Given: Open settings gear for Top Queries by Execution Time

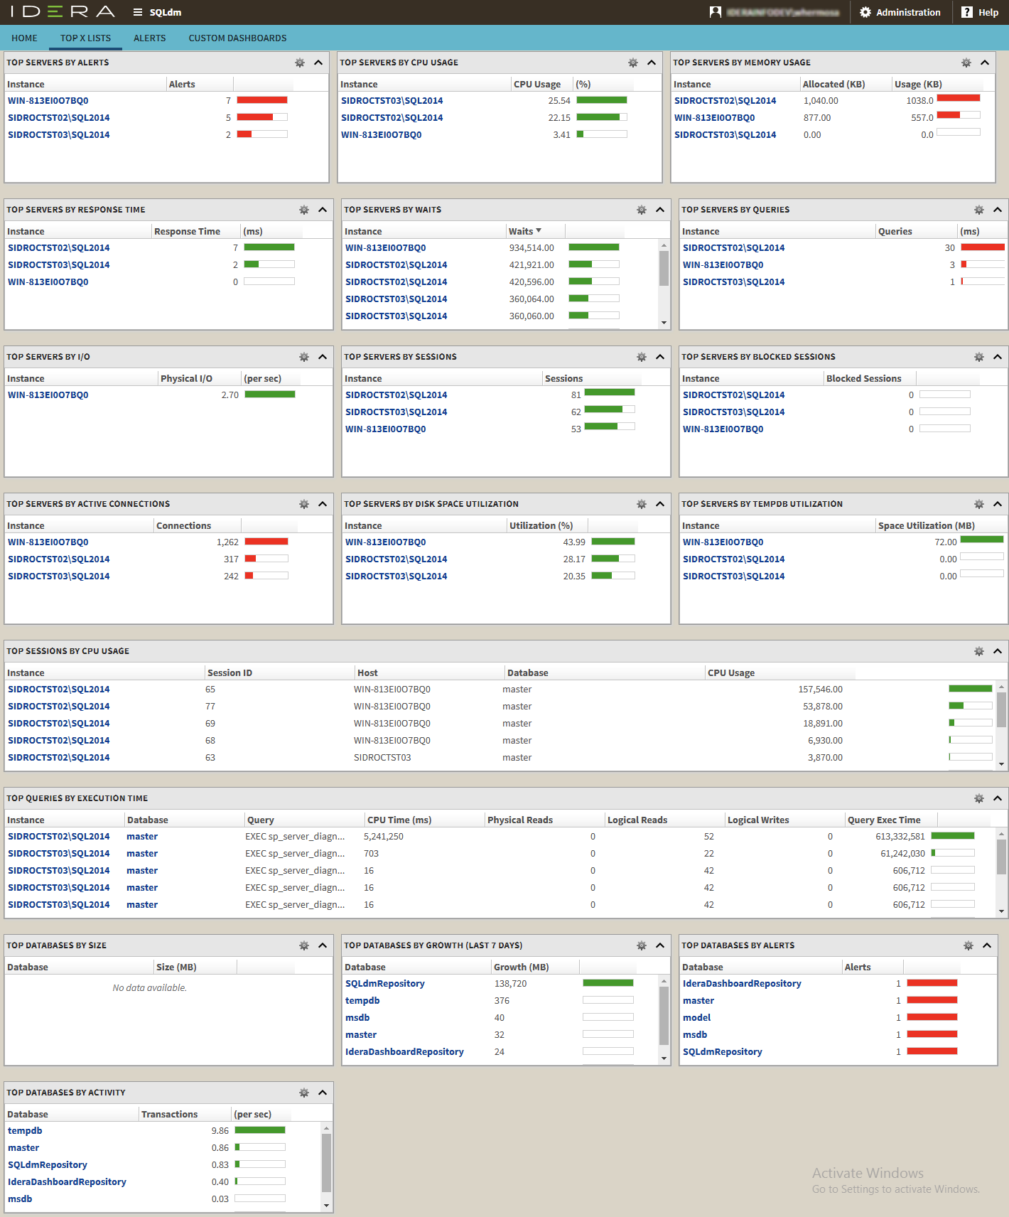Looking at the screenshot, I should coord(979,798).
